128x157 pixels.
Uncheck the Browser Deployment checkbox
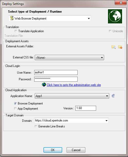click(15, 103)
